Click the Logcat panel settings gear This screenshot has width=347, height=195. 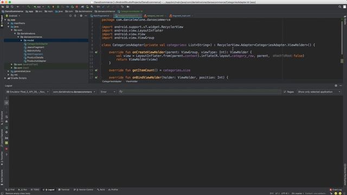(x=336, y=86)
